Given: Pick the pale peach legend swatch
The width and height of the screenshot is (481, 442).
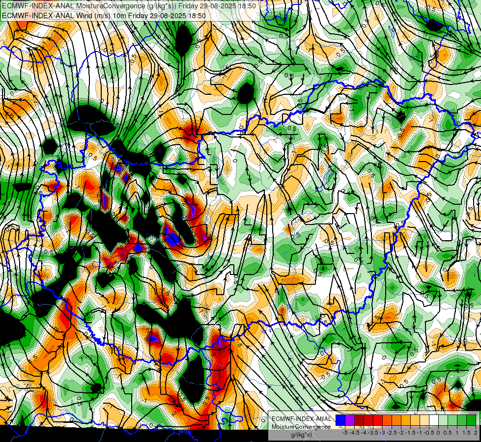Looking at the screenshot, I should 424,420.
